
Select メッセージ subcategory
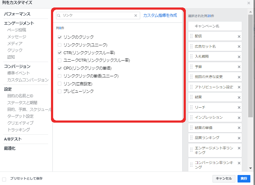(17, 37)
